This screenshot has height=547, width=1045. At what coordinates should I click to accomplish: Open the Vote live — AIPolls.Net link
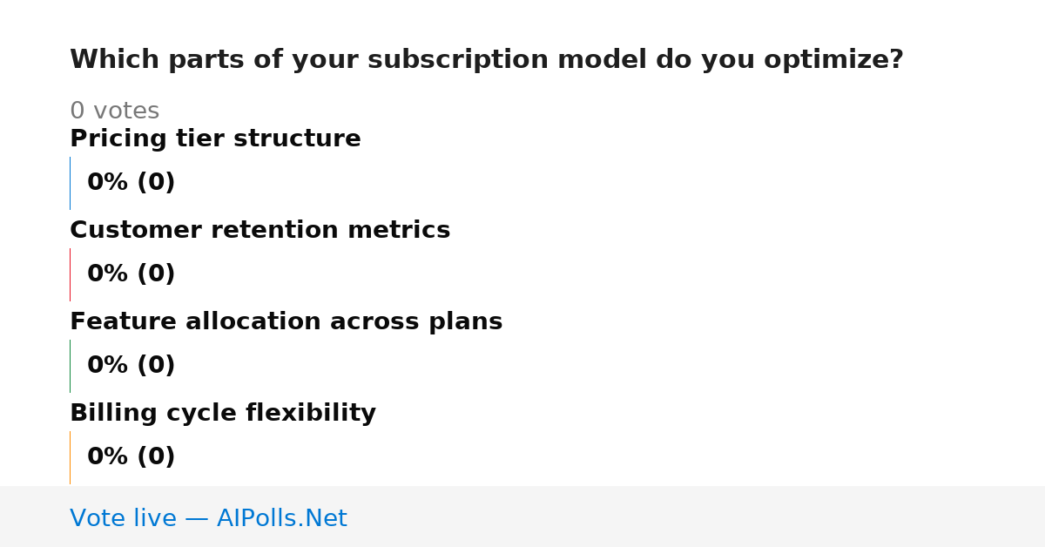pyautogui.click(x=208, y=519)
